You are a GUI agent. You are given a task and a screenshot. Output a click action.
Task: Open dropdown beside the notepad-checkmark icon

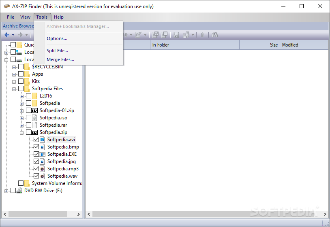145,35
